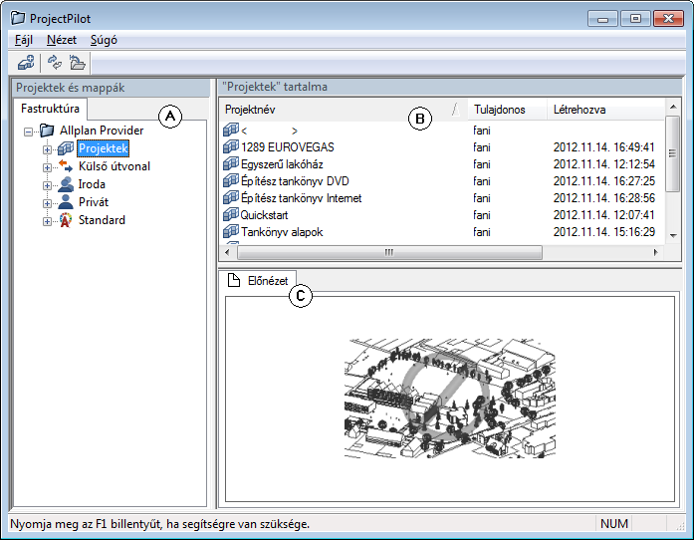This screenshot has width=694, height=540.
Task: Expand the Projektek tree node
Action: pyautogui.click(x=47, y=149)
